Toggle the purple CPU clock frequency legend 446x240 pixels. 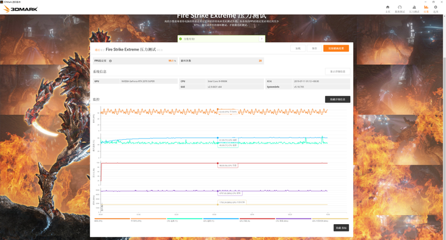293,219
